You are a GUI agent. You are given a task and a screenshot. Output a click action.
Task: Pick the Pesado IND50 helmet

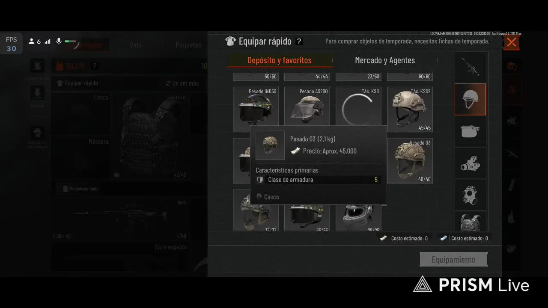click(256, 109)
